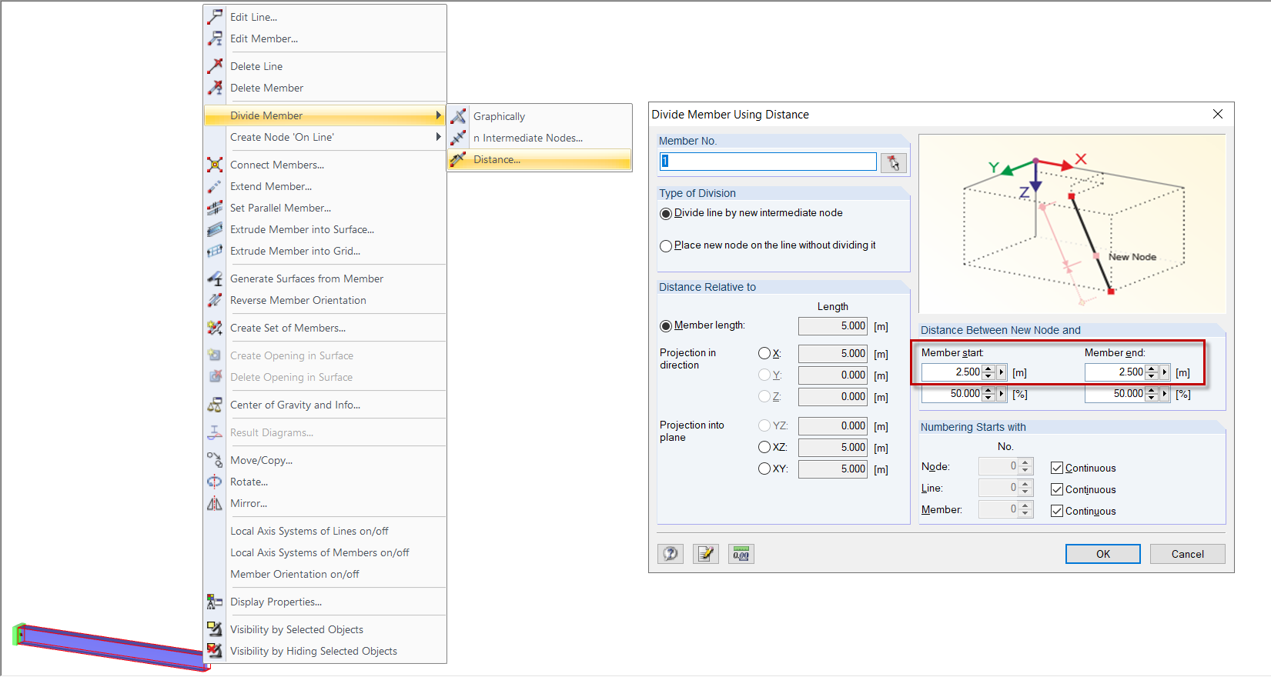Image resolution: width=1271 pixels, height=677 pixels.
Task: Choose Distance... from Divide Member submenu
Action: click(x=540, y=159)
